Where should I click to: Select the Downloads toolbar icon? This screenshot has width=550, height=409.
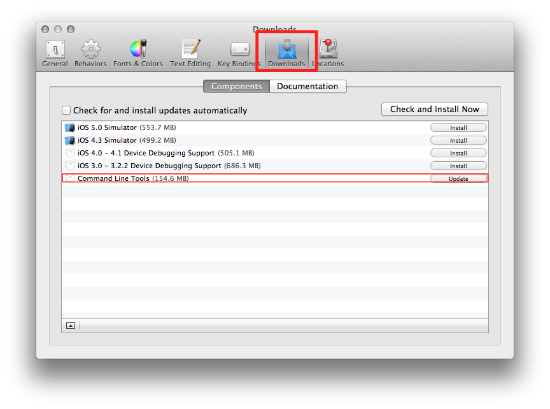pyautogui.click(x=286, y=54)
